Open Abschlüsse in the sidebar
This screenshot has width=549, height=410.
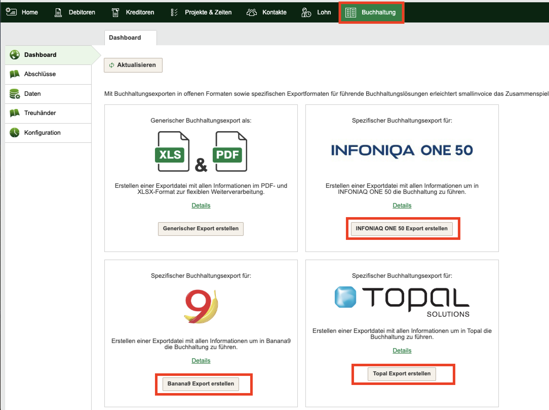[x=48, y=74]
